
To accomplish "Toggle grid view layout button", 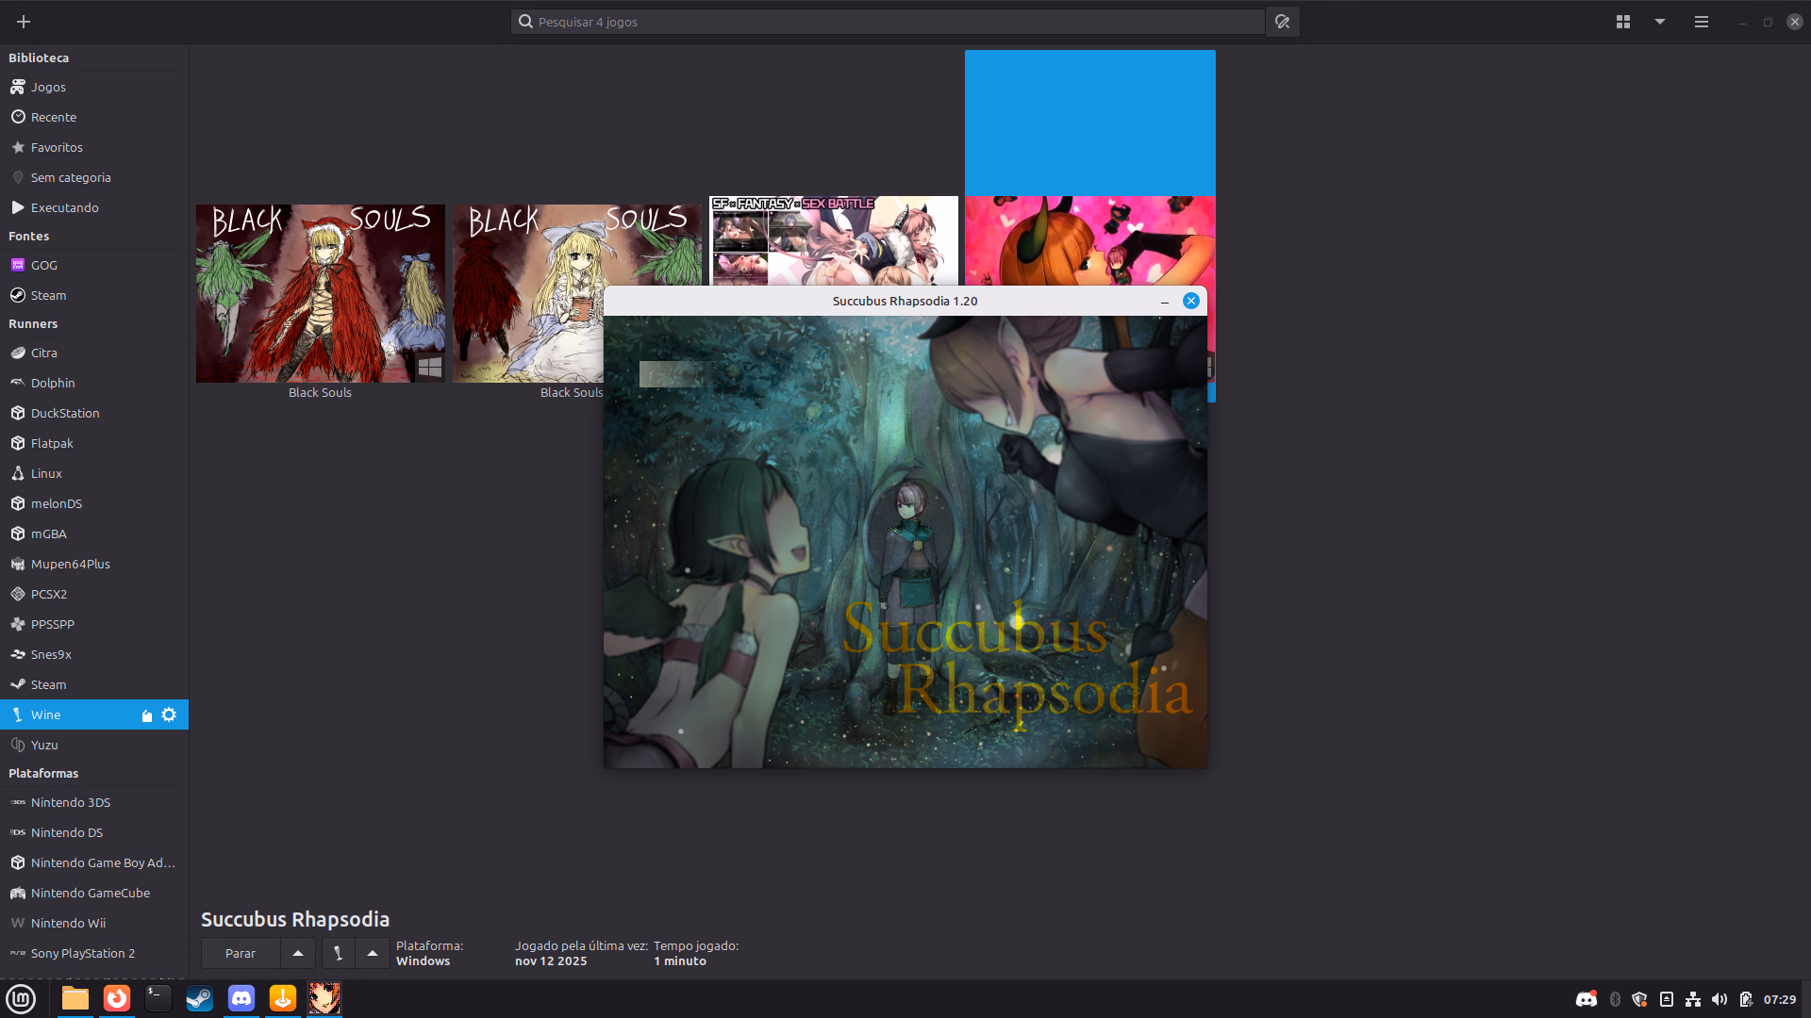I will pyautogui.click(x=1622, y=22).
